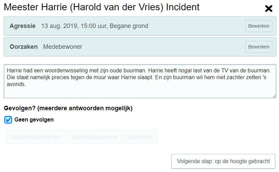This screenshot has height=172, width=279.
Task: Select the Overleden option
Action: [140, 137]
